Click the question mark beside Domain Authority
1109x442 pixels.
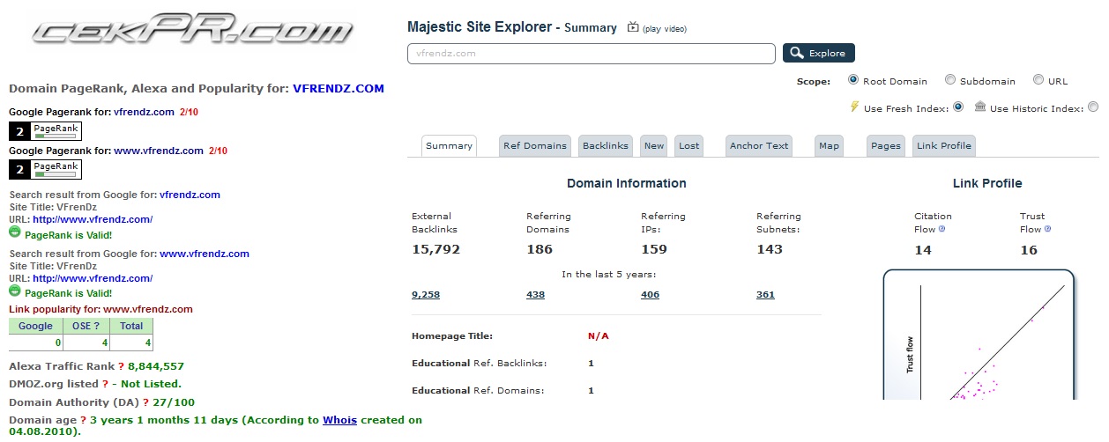pos(146,402)
